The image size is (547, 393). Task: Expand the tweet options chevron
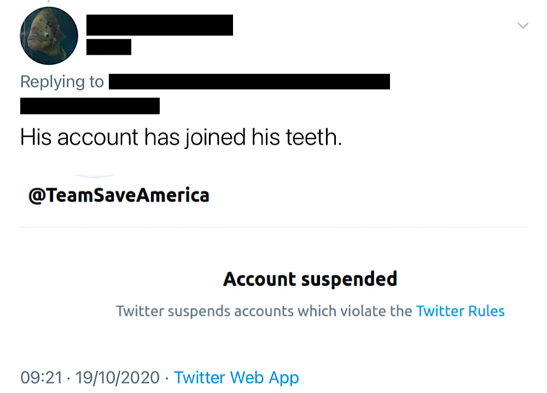click(x=522, y=26)
